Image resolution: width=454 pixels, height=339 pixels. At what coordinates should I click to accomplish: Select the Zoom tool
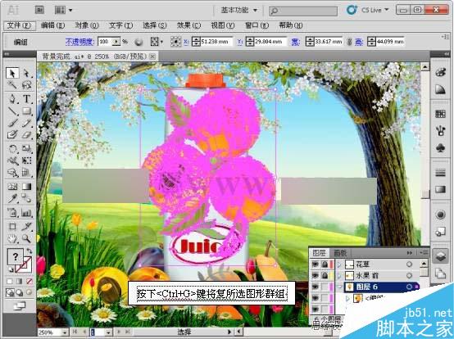27,238
